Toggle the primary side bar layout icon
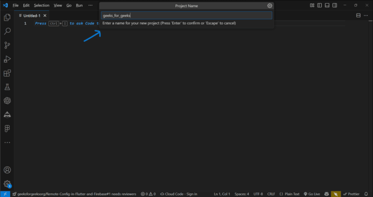This screenshot has height=197, width=373. pos(319,5)
